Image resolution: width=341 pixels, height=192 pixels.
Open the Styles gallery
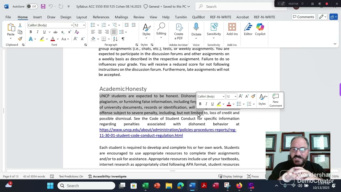pyautogui.click(x=146, y=31)
